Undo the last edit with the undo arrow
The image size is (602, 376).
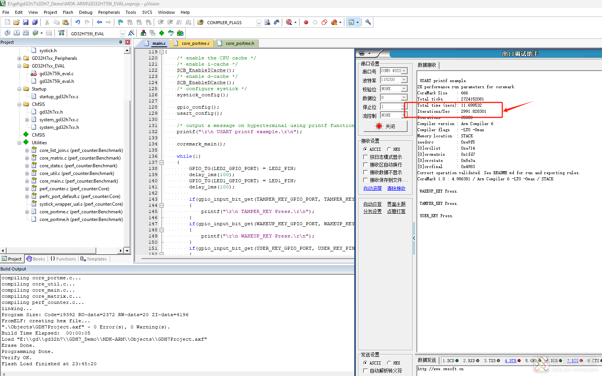[x=78, y=23]
